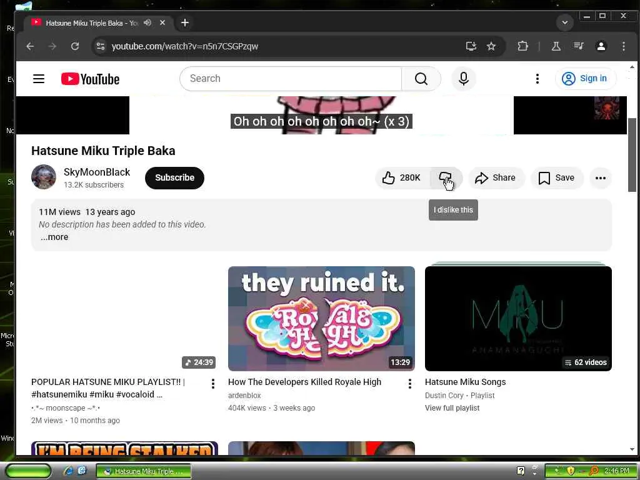
Task: Reload the YouTube page
Action: 75,46
